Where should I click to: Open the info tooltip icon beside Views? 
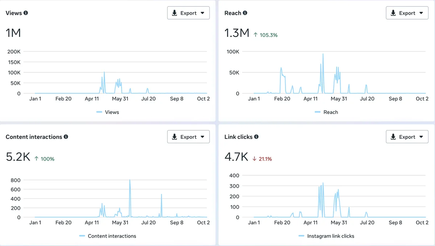coord(26,13)
